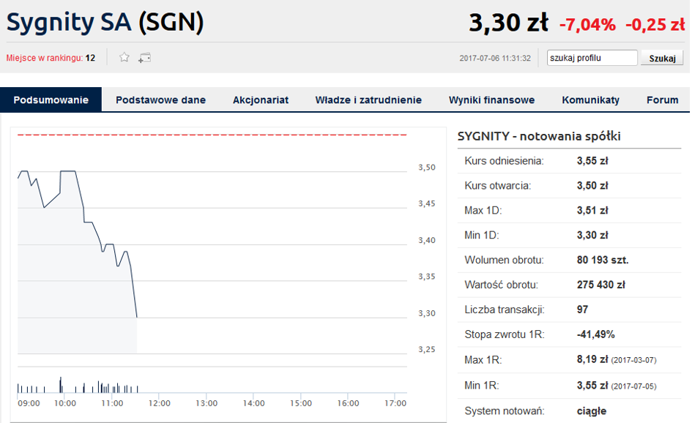This screenshot has height=423, width=692.
Task: Open Wyniki finansowe tab
Action: click(x=491, y=100)
